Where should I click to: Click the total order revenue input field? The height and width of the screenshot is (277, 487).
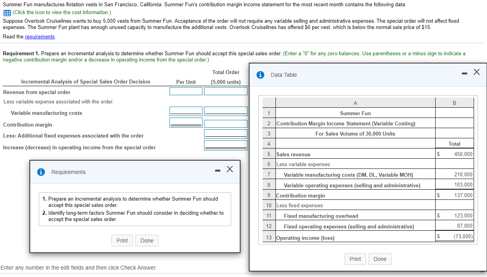pyautogui.click(x=226, y=91)
